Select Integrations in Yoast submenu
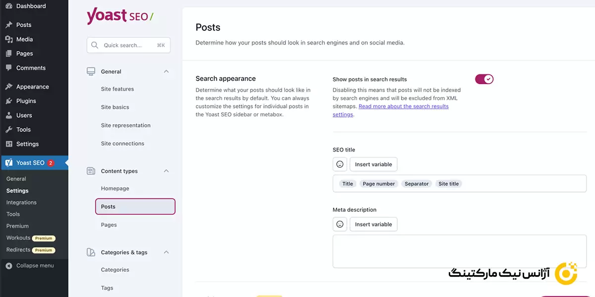Image resolution: width=595 pixels, height=297 pixels. (21, 202)
